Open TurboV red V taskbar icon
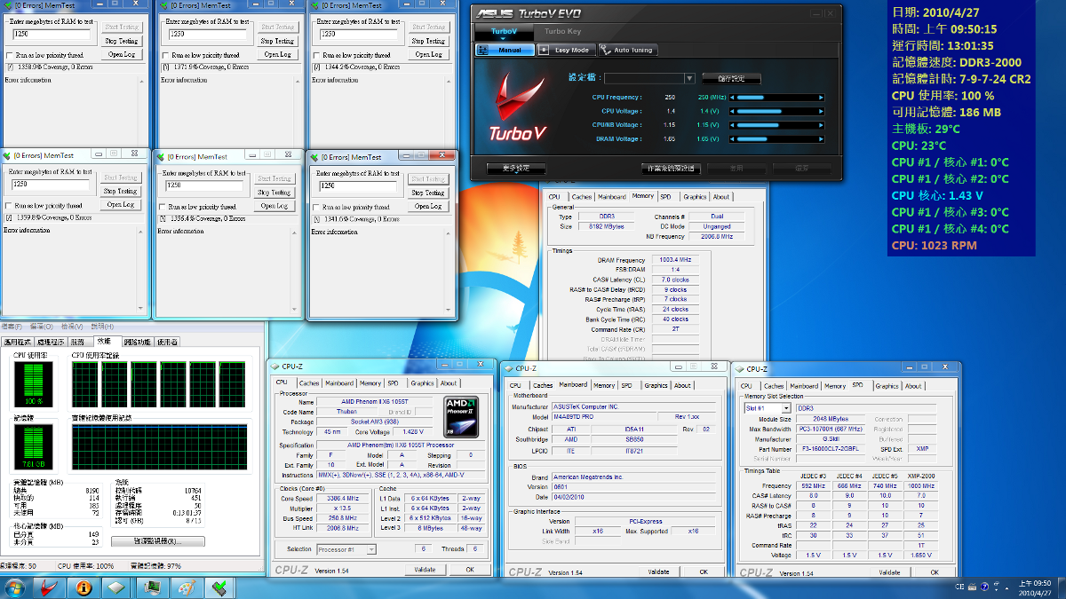This screenshot has height=599, width=1066. click(51, 587)
